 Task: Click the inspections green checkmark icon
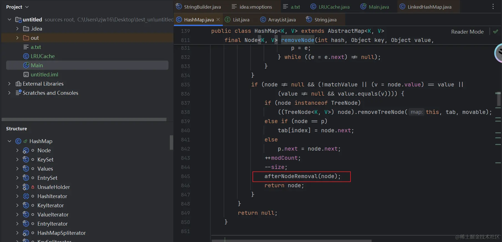(496, 31)
